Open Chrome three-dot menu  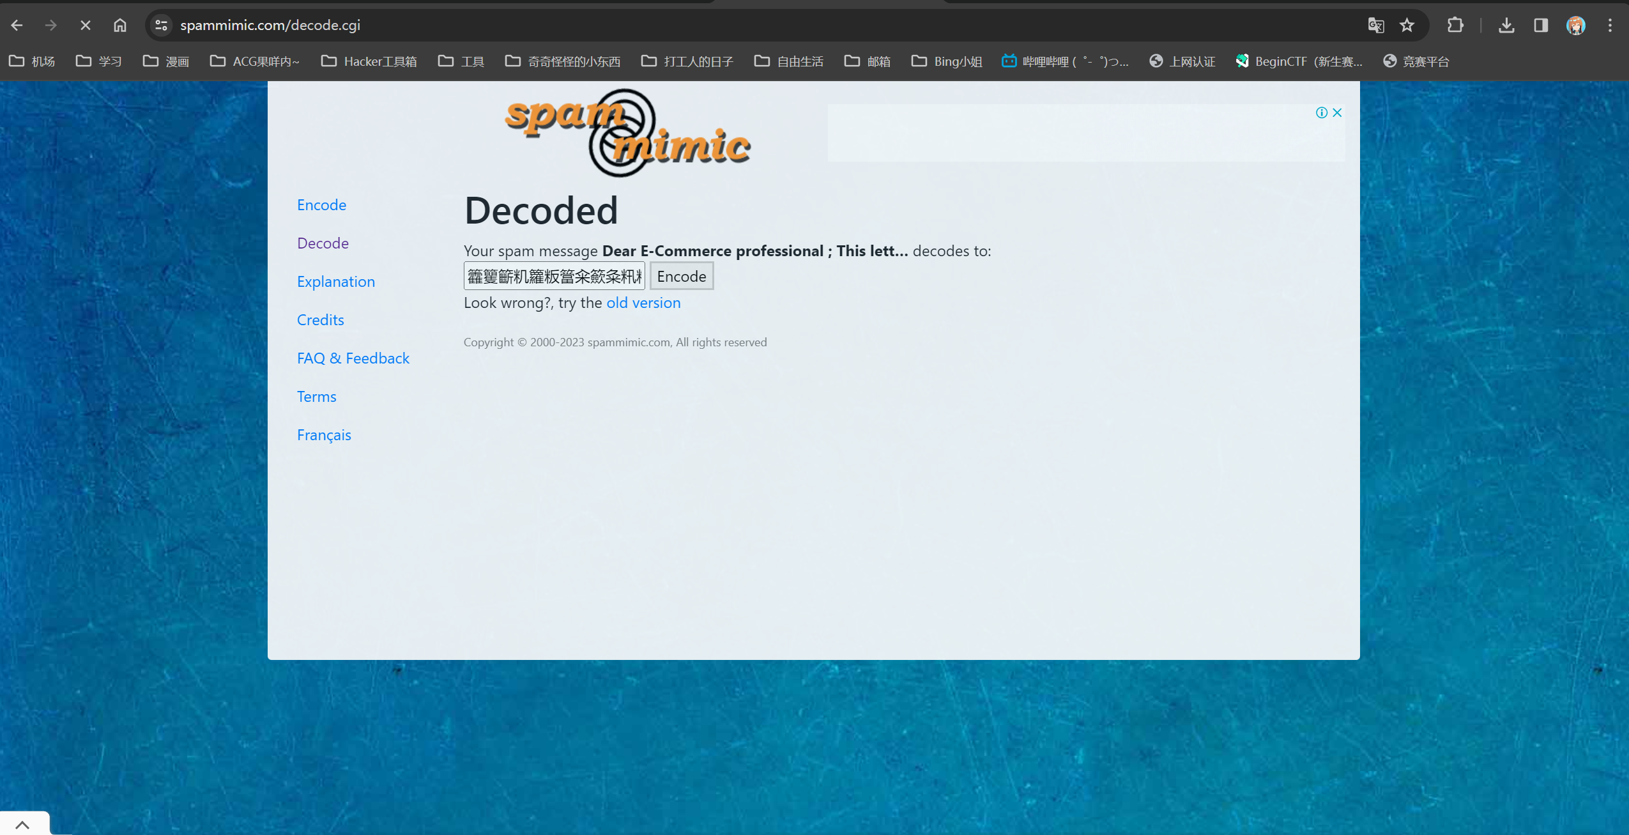coord(1610,25)
